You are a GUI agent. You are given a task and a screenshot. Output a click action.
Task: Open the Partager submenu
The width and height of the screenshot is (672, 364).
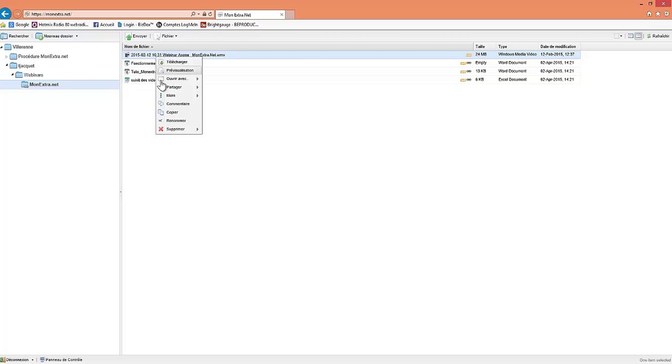(179, 87)
